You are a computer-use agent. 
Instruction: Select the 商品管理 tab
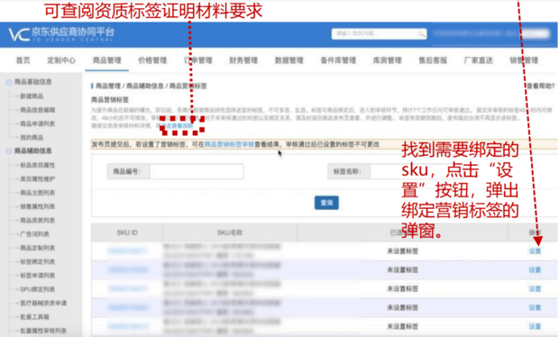(x=107, y=60)
